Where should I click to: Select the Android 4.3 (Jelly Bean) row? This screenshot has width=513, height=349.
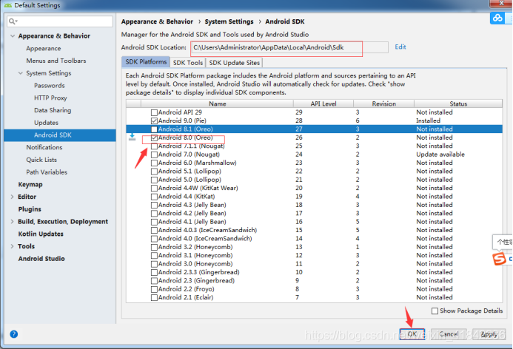tap(314, 206)
